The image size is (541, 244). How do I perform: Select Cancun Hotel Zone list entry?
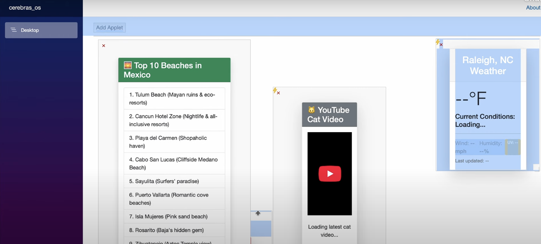[174, 120]
